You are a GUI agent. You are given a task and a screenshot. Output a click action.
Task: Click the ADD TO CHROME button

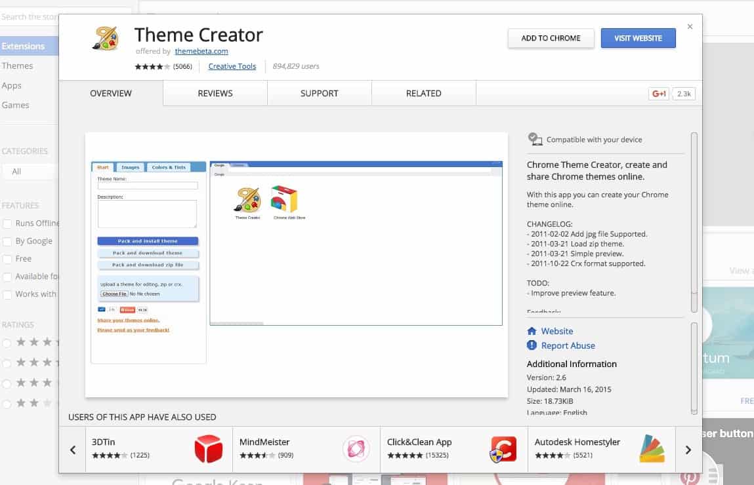pos(551,39)
